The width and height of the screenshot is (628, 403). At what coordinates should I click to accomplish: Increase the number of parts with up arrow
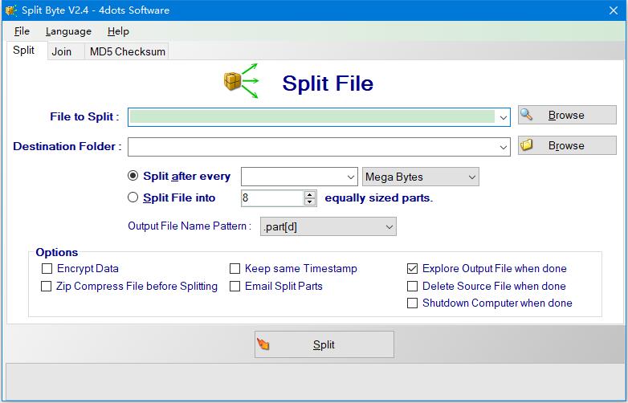pos(310,194)
